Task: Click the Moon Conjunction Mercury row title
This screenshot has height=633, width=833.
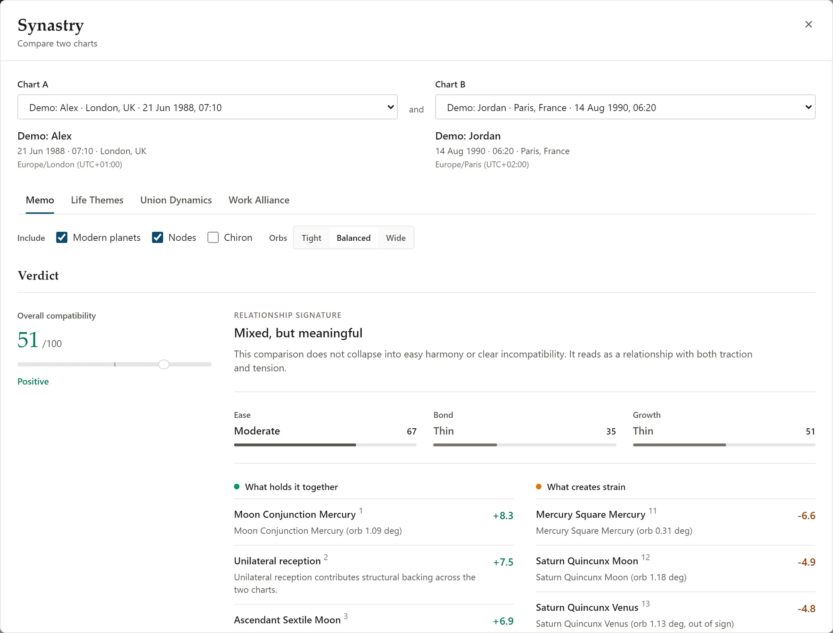Action: [x=295, y=515]
